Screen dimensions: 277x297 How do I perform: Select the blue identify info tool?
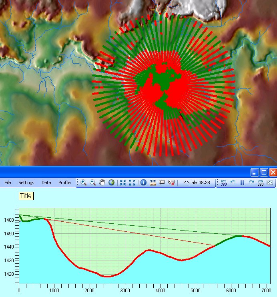point(143,183)
